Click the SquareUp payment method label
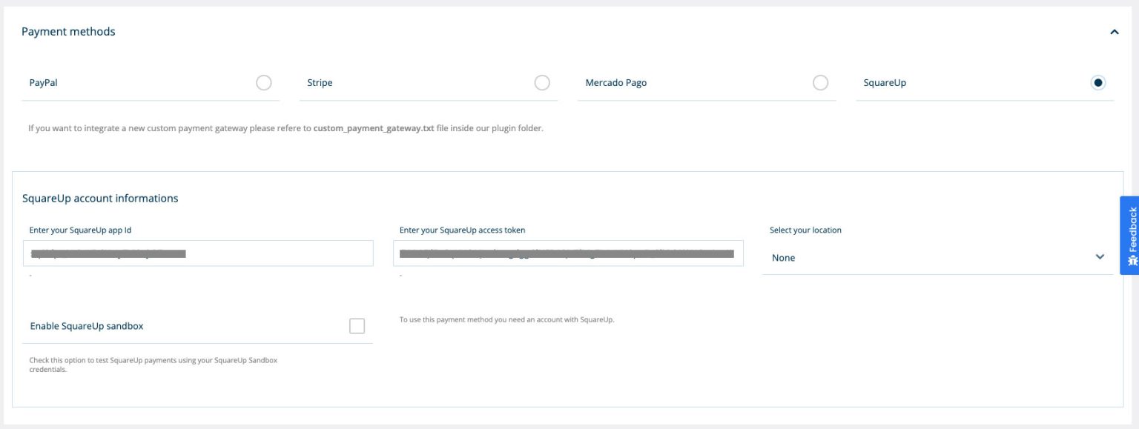 tap(885, 83)
